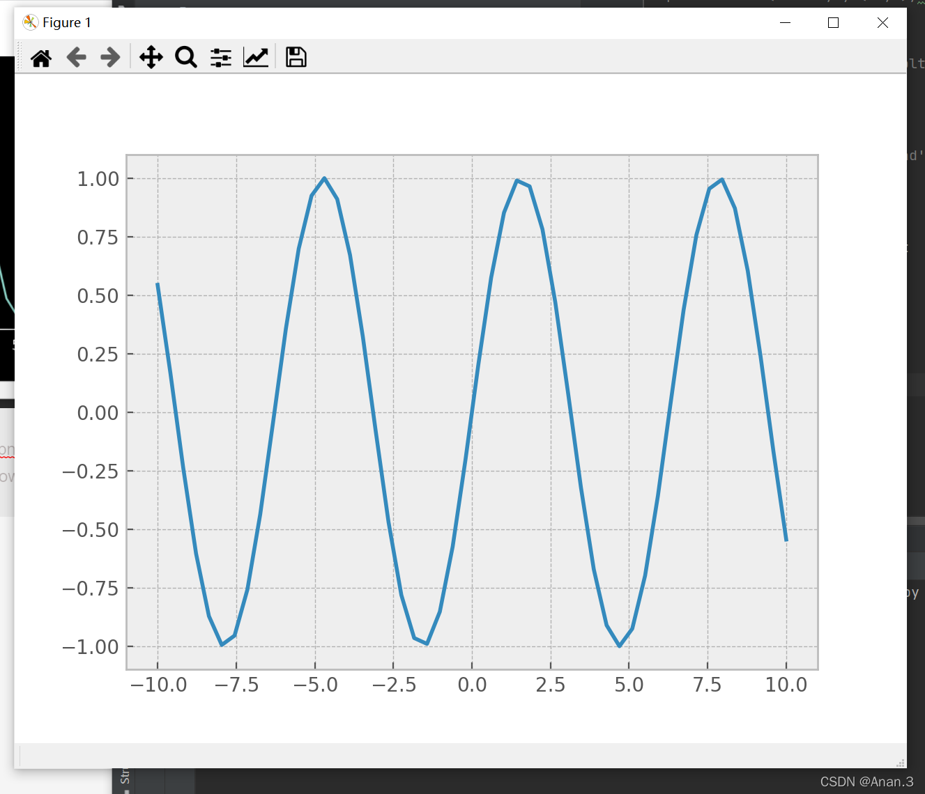Go back to previous view
925x794 pixels.
click(76, 57)
